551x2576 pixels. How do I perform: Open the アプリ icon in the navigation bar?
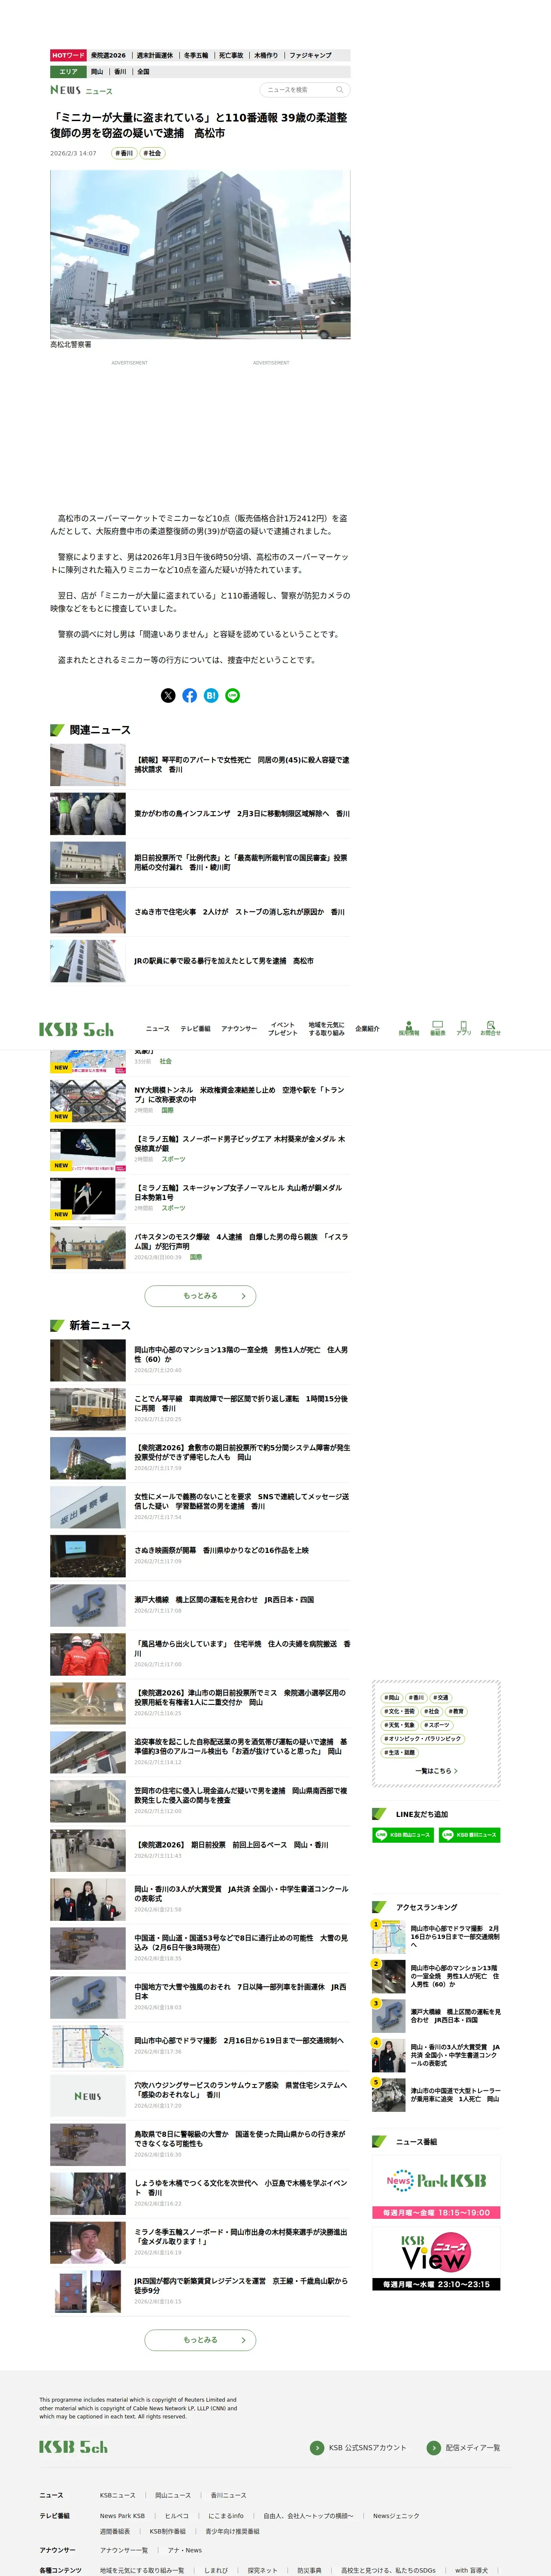pos(464,1028)
